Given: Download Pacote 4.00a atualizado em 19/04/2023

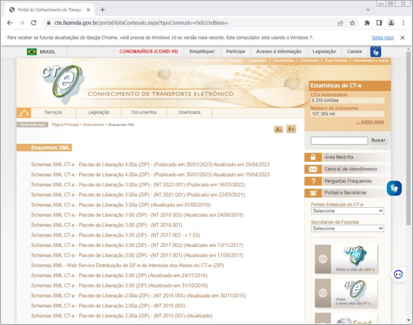Looking at the screenshot, I should tap(151, 175).
